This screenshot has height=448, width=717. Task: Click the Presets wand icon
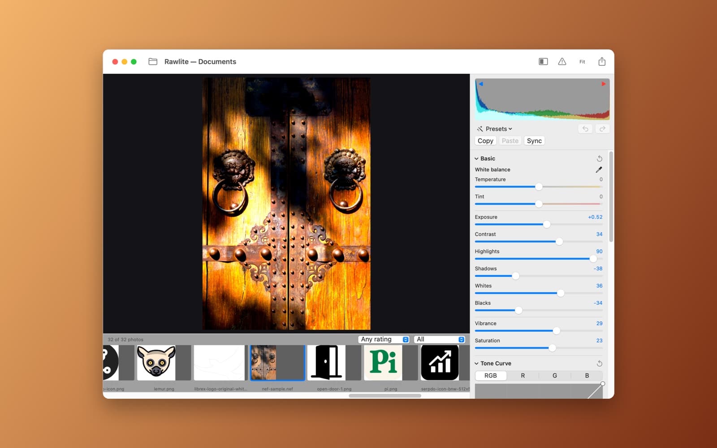tap(480, 129)
